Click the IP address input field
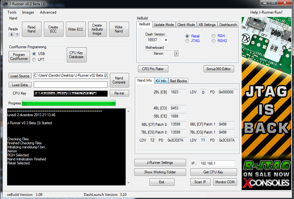The width and height of the screenshot is (294, 199). tap(217, 163)
